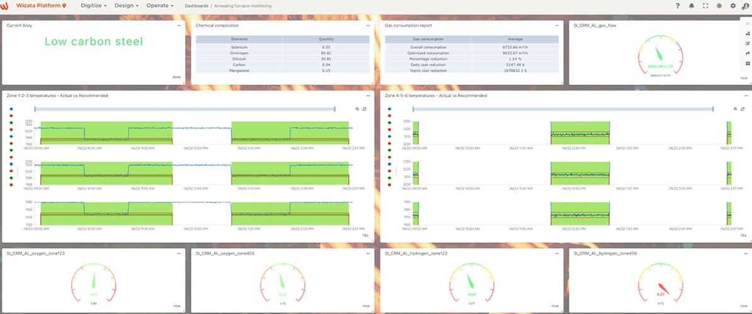
Task: Click the Optimized consumption row
Action: pyautogui.click(x=472, y=53)
